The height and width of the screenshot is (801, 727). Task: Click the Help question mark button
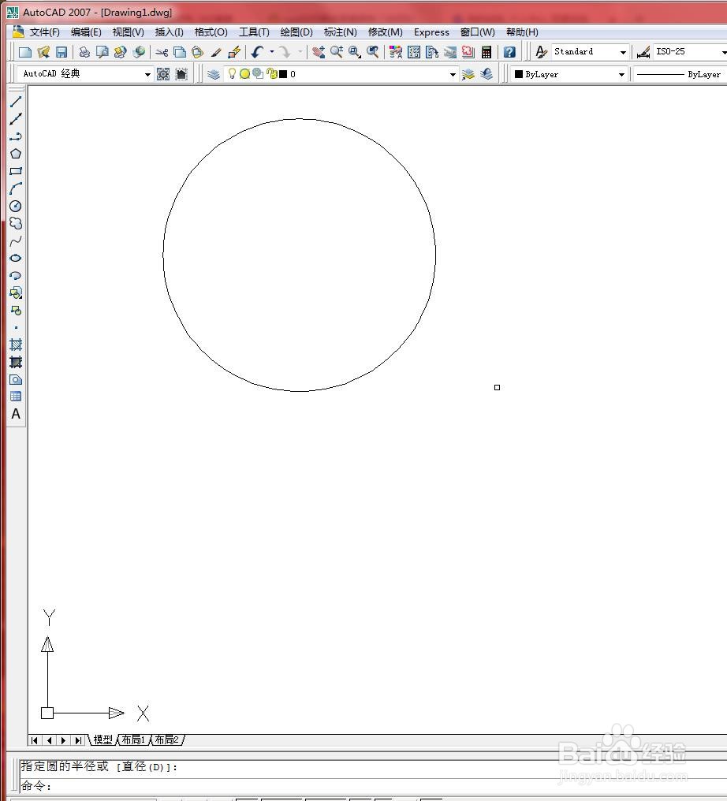click(509, 51)
